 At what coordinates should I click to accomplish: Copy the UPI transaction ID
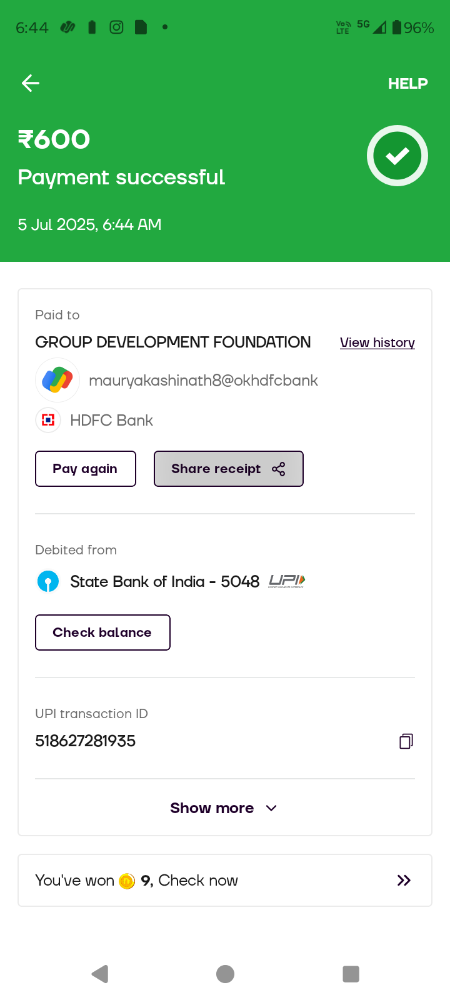[x=406, y=741]
